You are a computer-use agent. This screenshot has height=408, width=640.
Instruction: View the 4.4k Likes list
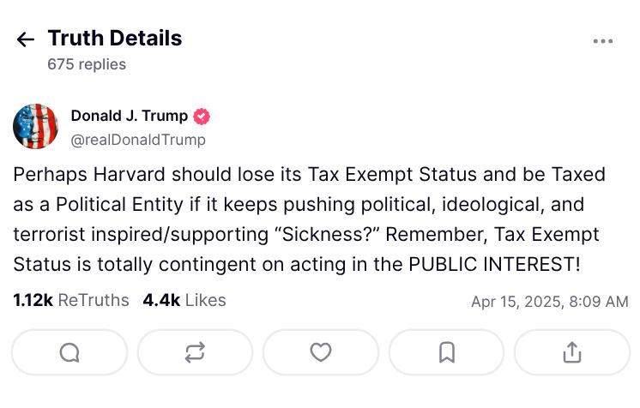tap(184, 300)
